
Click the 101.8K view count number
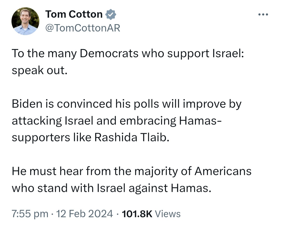coord(137,214)
